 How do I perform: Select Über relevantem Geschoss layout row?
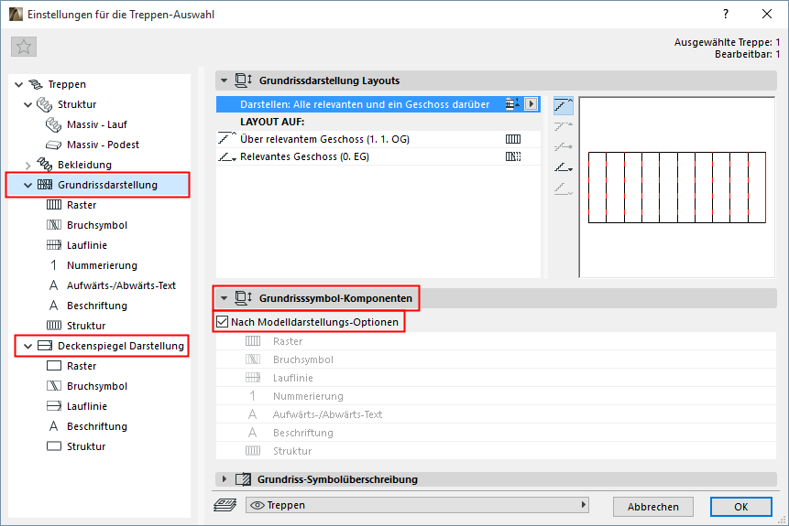point(378,139)
